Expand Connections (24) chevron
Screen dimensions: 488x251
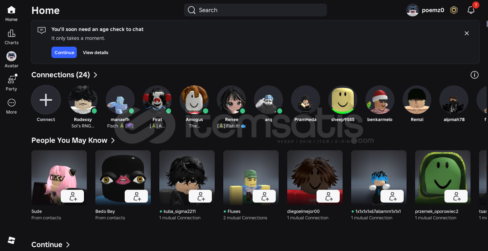(95, 75)
